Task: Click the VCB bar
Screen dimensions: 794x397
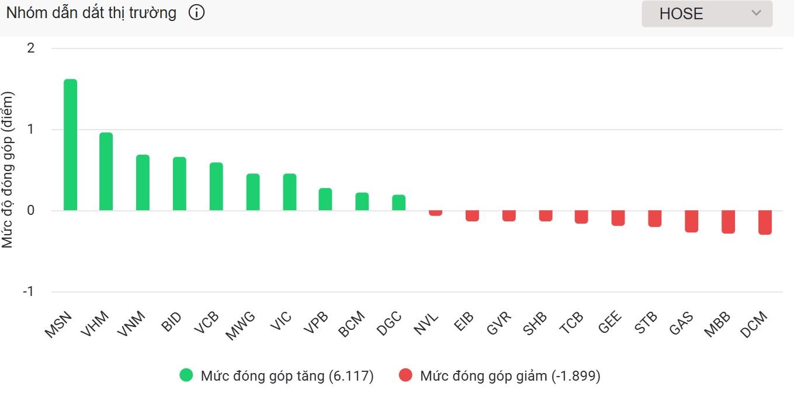Action: click(x=216, y=187)
